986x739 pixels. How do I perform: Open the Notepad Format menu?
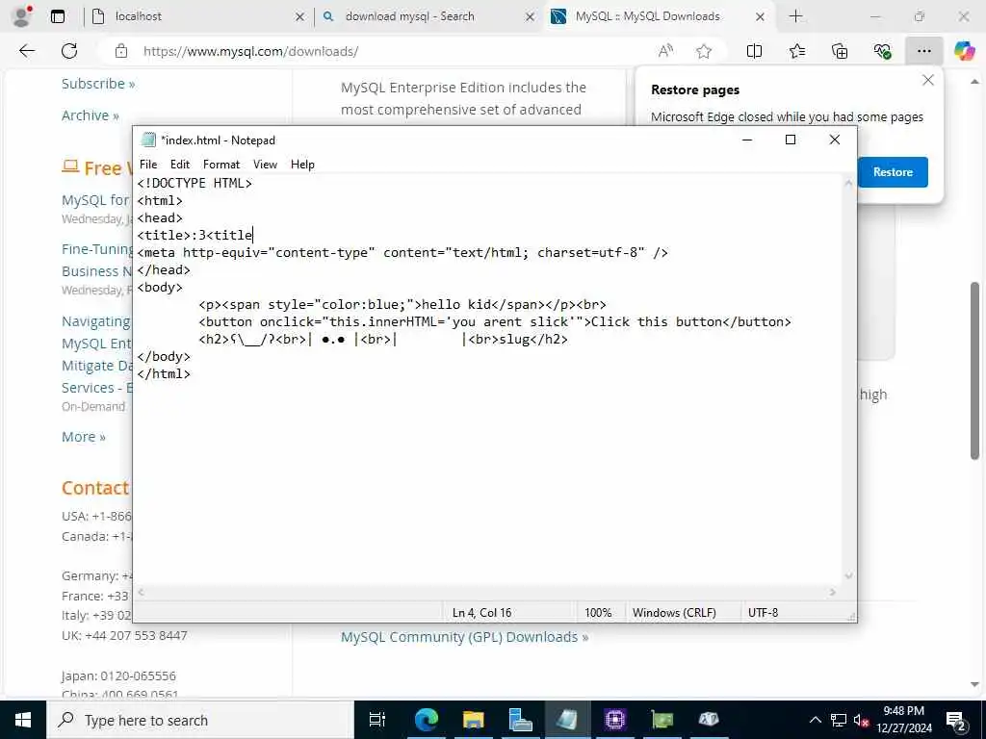click(x=221, y=164)
